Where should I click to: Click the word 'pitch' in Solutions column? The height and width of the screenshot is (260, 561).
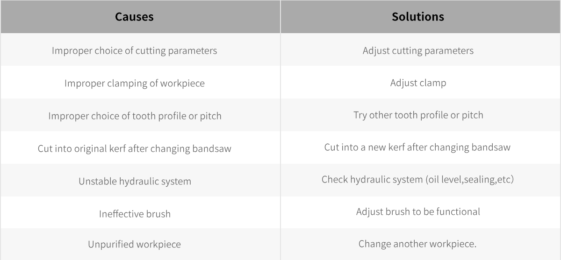pos(472,115)
